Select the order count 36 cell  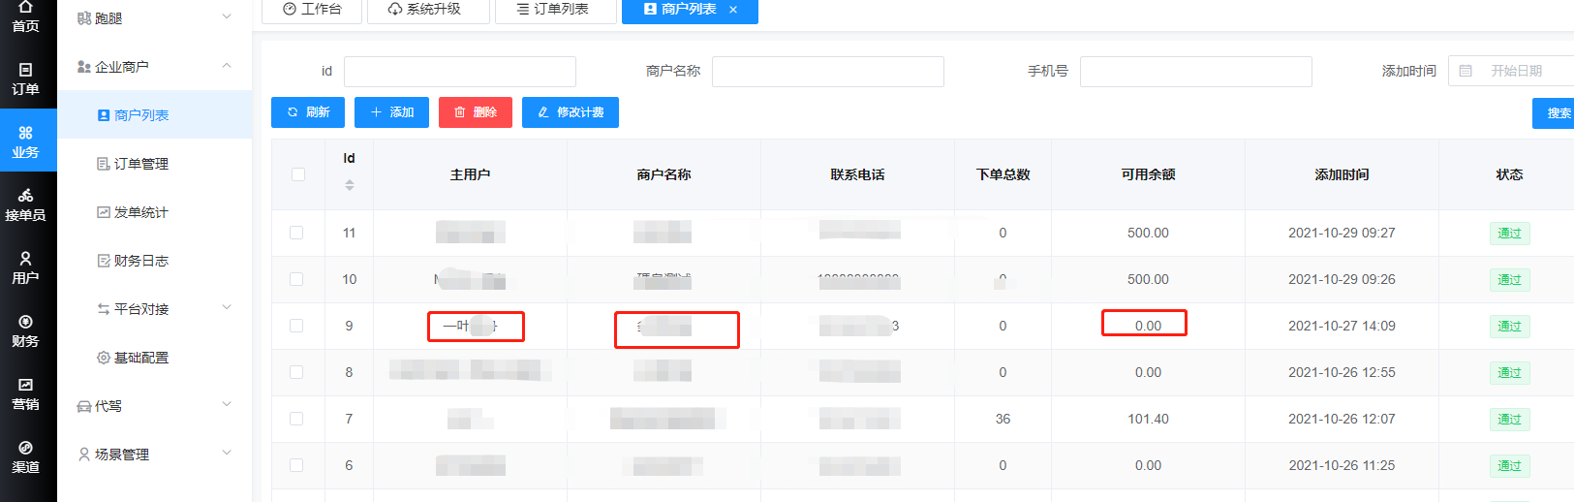click(x=1003, y=419)
